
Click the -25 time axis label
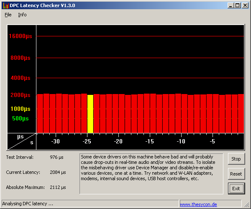(87, 141)
